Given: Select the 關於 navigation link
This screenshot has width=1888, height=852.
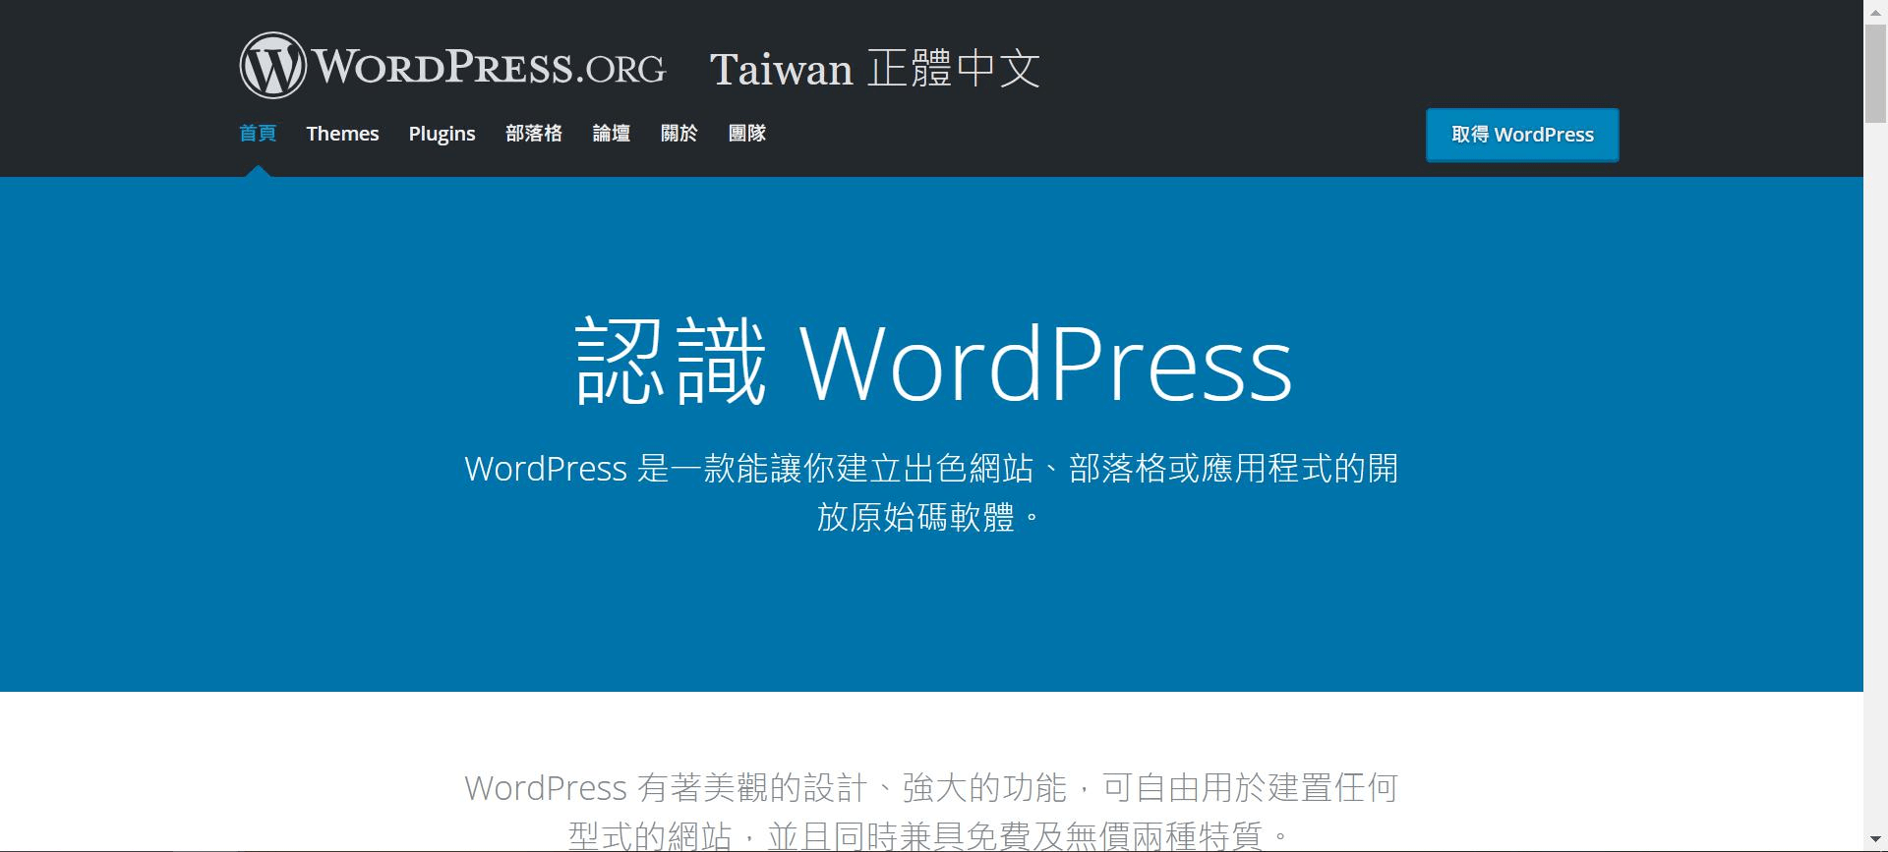Looking at the screenshot, I should pyautogui.click(x=678, y=134).
